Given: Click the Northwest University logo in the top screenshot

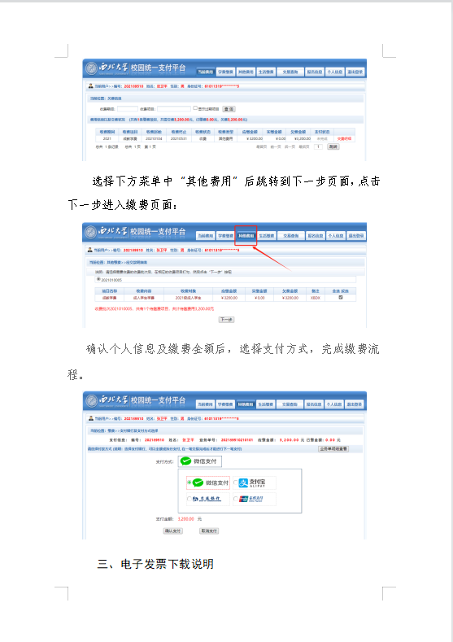Looking at the screenshot, I should coord(91,68).
